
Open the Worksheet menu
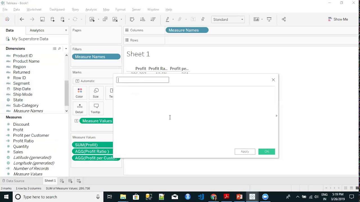pyautogui.click(x=34, y=10)
